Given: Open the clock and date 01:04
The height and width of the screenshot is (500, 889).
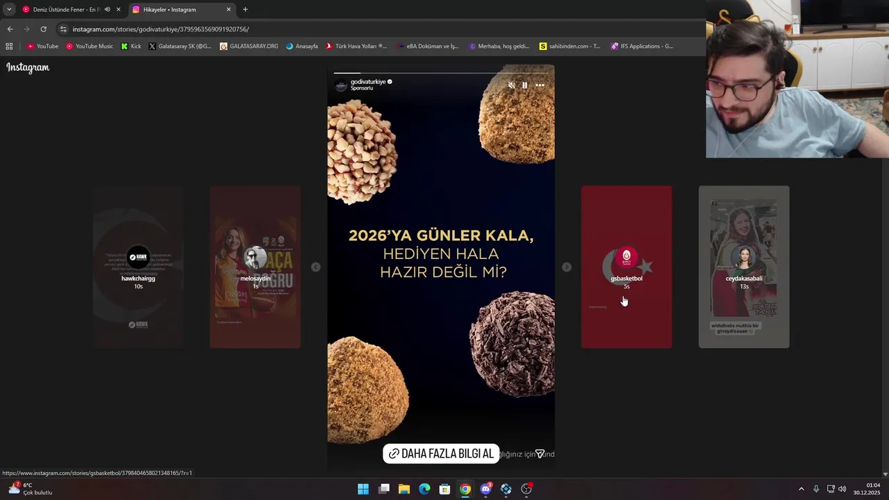Looking at the screenshot, I should tap(867, 489).
